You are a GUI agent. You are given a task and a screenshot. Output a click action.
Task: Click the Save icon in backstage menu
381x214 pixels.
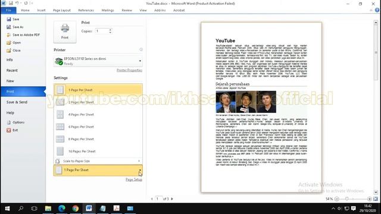click(9, 19)
